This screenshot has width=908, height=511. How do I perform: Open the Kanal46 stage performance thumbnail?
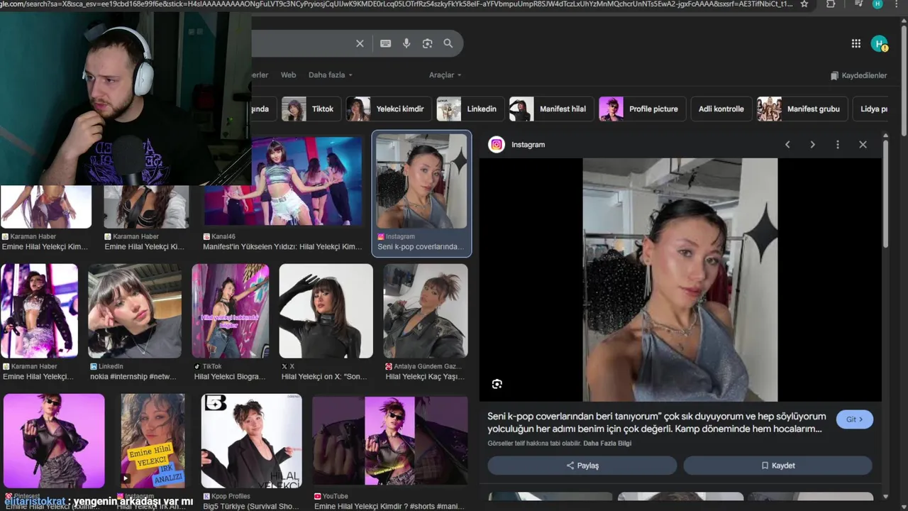pyautogui.click(x=283, y=181)
